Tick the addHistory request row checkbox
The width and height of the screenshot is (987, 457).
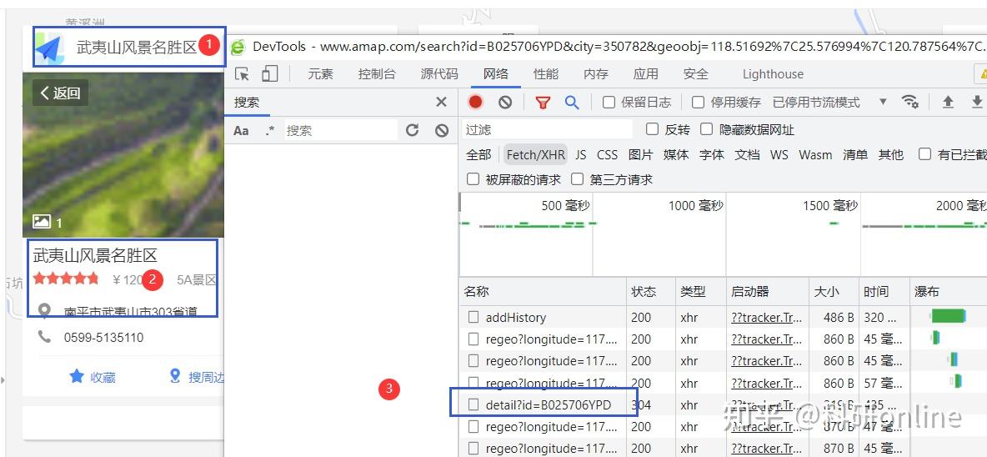tap(473, 317)
